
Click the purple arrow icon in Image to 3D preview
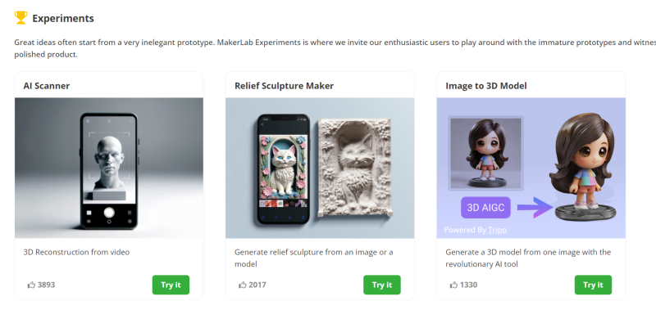tap(535, 208)
